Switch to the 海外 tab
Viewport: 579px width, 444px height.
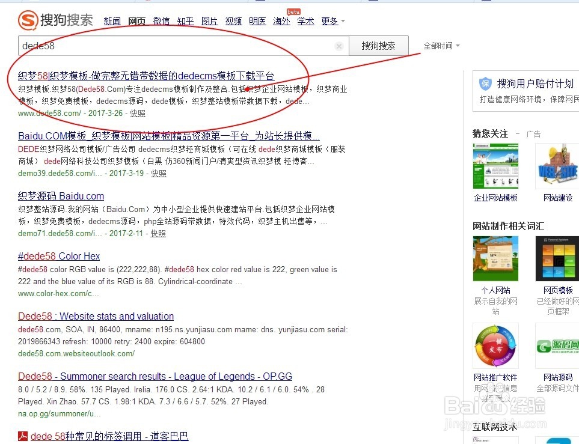[x=281, y=21]
